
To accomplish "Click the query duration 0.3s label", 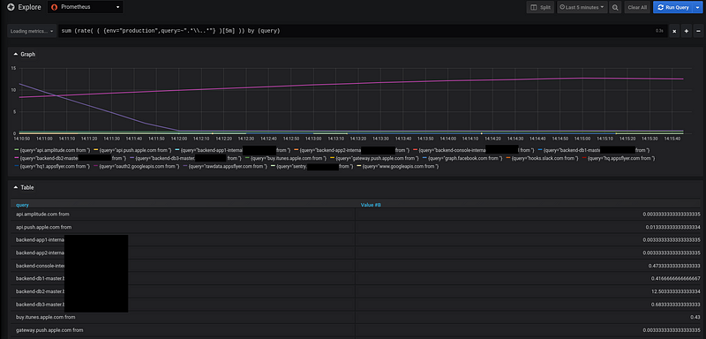I will pos(659,31).
